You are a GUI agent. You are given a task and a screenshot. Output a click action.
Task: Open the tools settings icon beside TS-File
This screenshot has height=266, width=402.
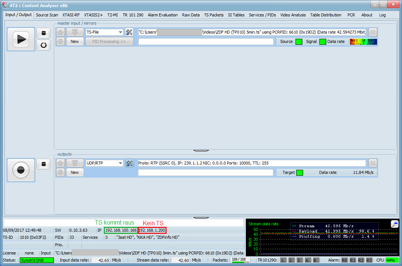click(129, 32)
